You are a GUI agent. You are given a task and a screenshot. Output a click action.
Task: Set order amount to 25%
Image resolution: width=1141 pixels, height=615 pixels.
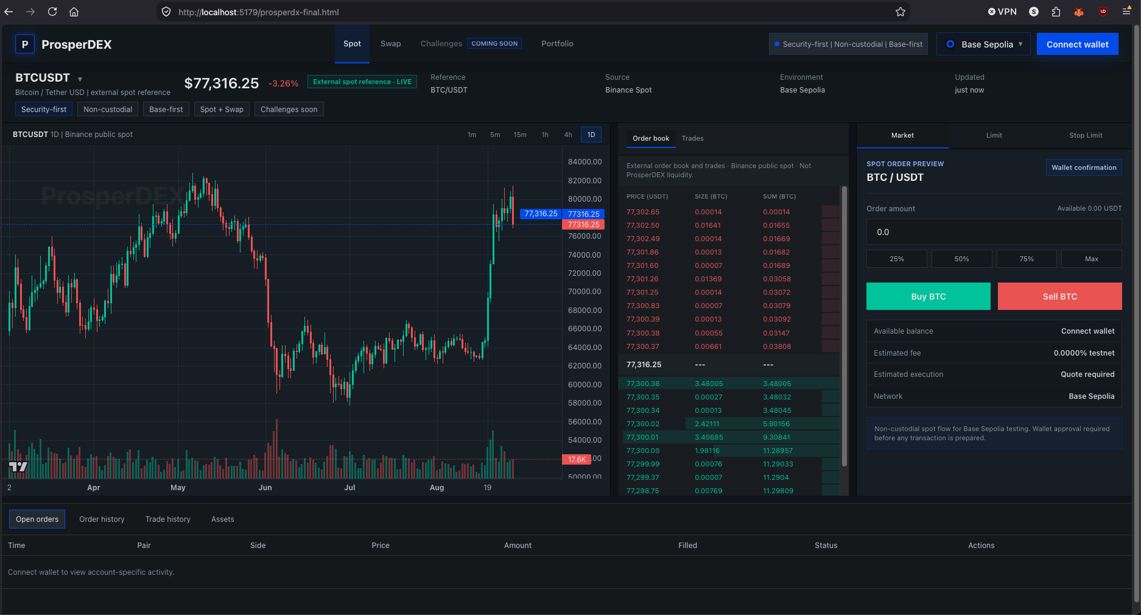897,259
